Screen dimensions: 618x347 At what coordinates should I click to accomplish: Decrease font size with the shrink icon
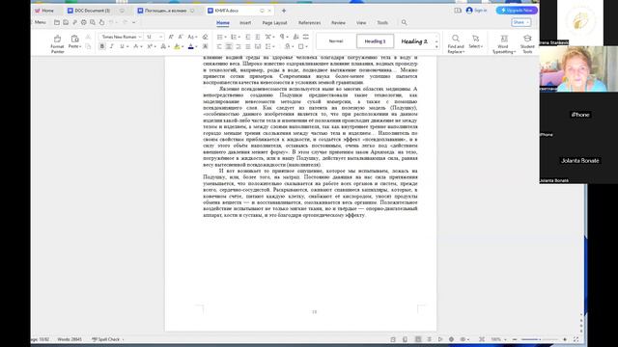pyautogui.click(x=181, y=37)
